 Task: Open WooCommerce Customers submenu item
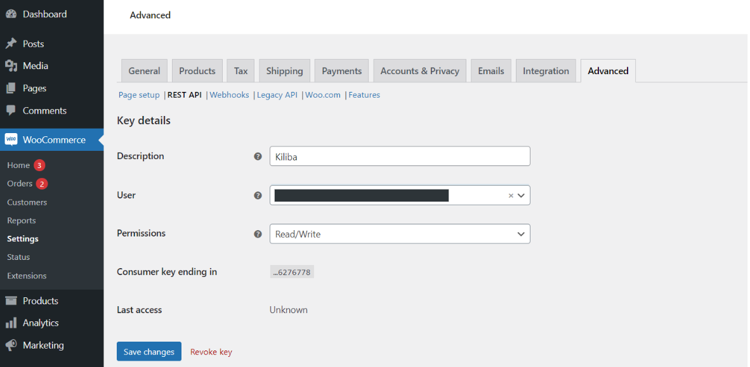[27, 202]
